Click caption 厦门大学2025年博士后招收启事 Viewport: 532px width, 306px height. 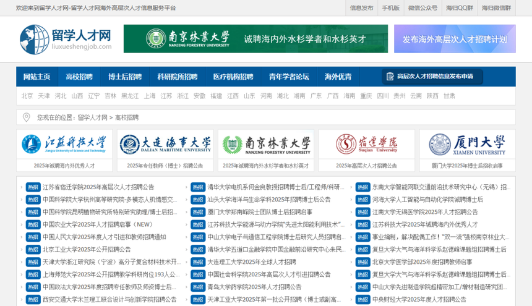click(x=468, y=166)
